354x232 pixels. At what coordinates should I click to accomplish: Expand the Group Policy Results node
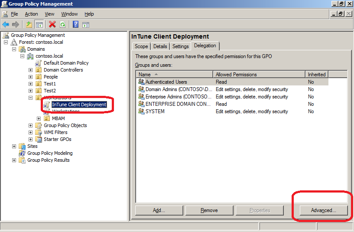14,160
